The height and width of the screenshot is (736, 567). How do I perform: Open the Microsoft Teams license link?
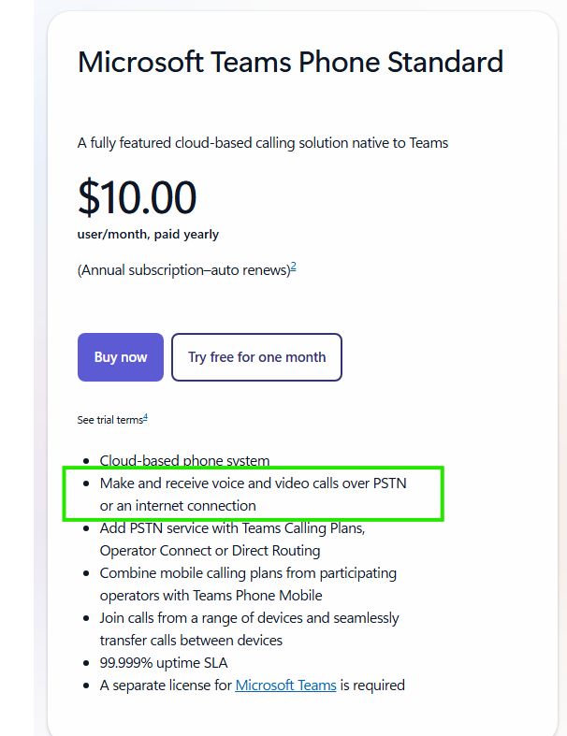[x=285, y=685]
